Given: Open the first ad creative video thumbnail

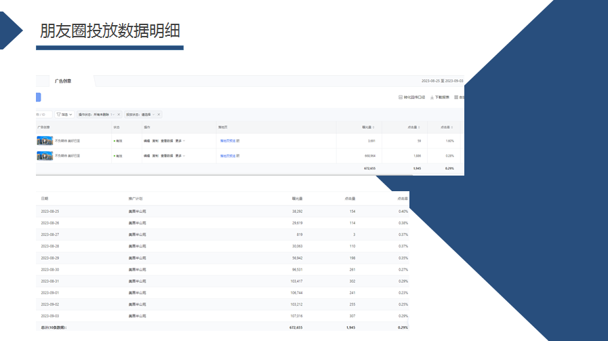Looking at the screenshot, I should pos(45,140).
